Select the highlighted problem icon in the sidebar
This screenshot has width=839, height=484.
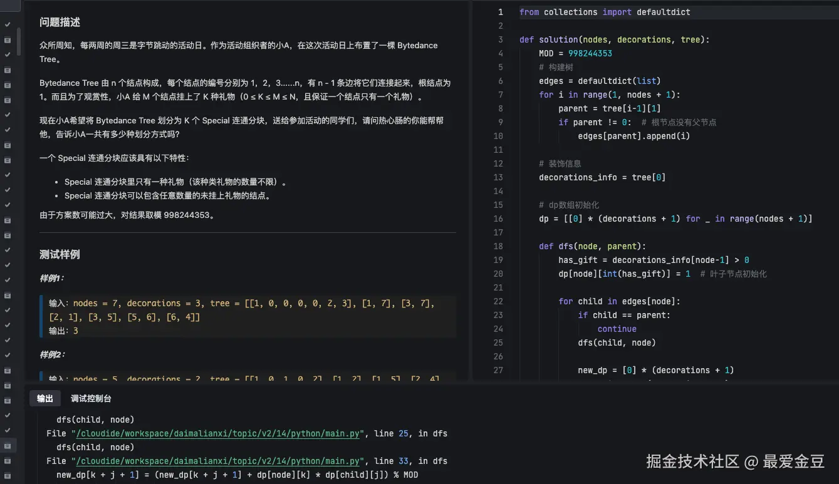coord(8,445)
